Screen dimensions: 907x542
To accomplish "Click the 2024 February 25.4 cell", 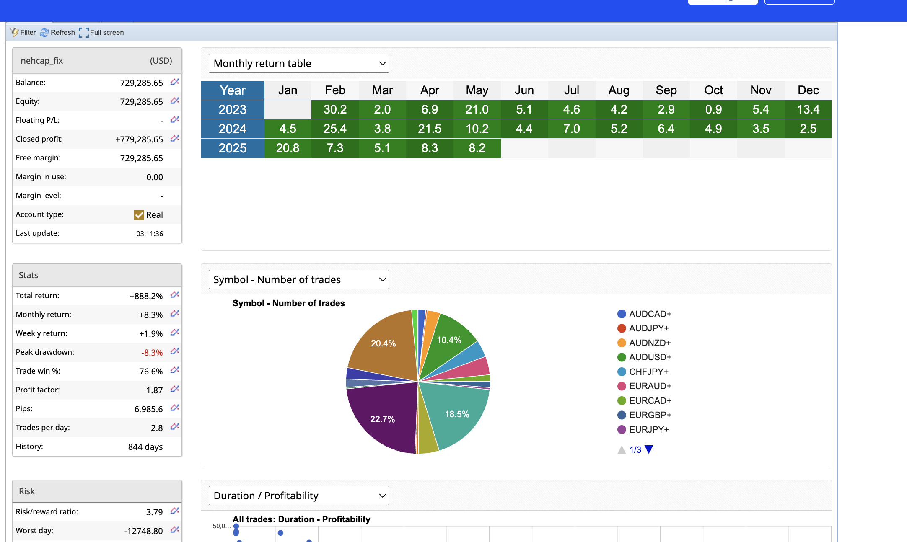I will 335,129.
